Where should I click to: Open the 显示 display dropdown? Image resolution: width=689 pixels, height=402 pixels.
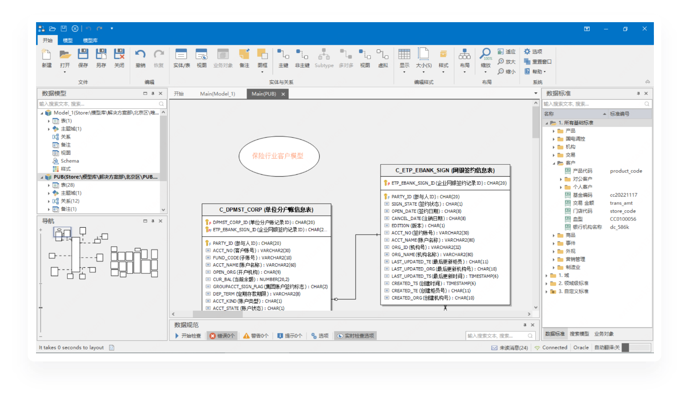click(x=404, y=72)
